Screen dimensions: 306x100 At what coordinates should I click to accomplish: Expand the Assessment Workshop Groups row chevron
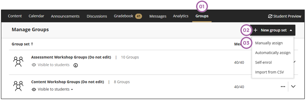pos(294,62)
